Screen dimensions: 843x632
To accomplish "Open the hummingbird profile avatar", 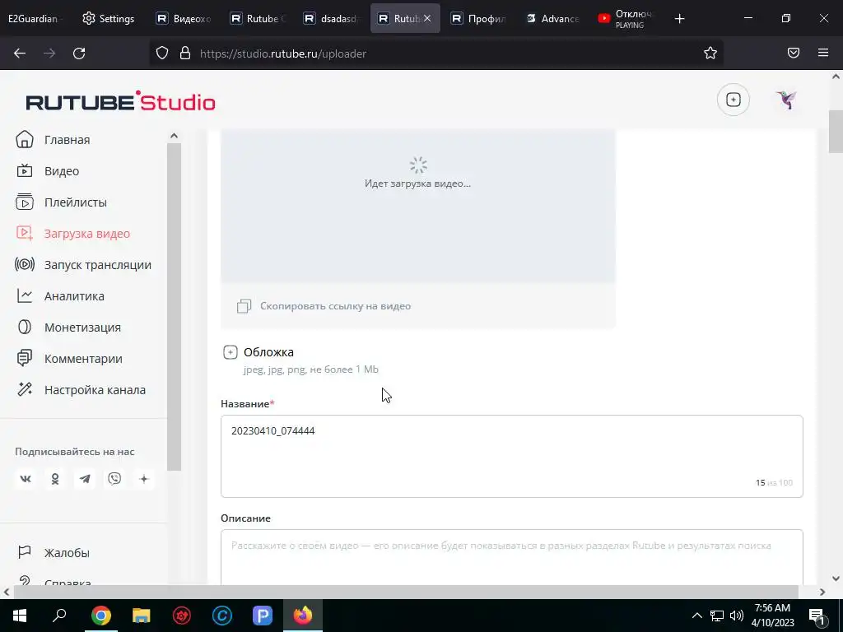I will point(786,100).
